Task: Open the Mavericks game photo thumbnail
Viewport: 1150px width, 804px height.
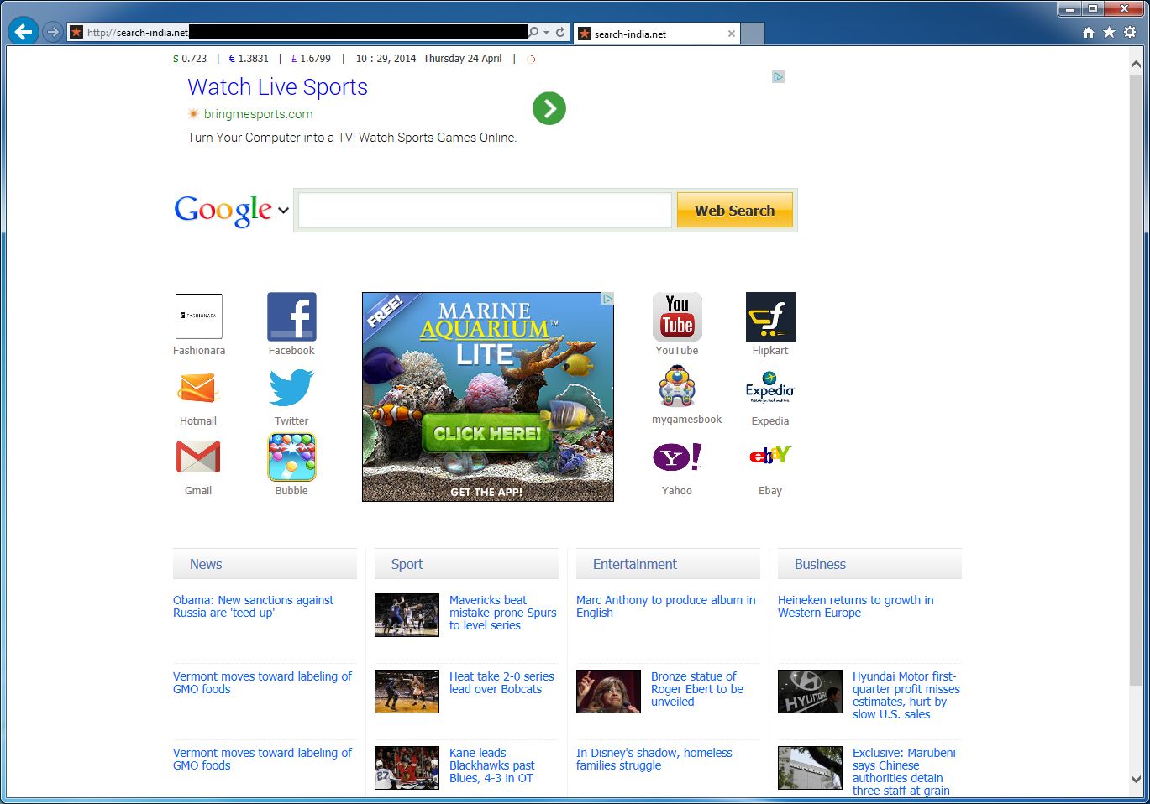Action: click(407, 615)
